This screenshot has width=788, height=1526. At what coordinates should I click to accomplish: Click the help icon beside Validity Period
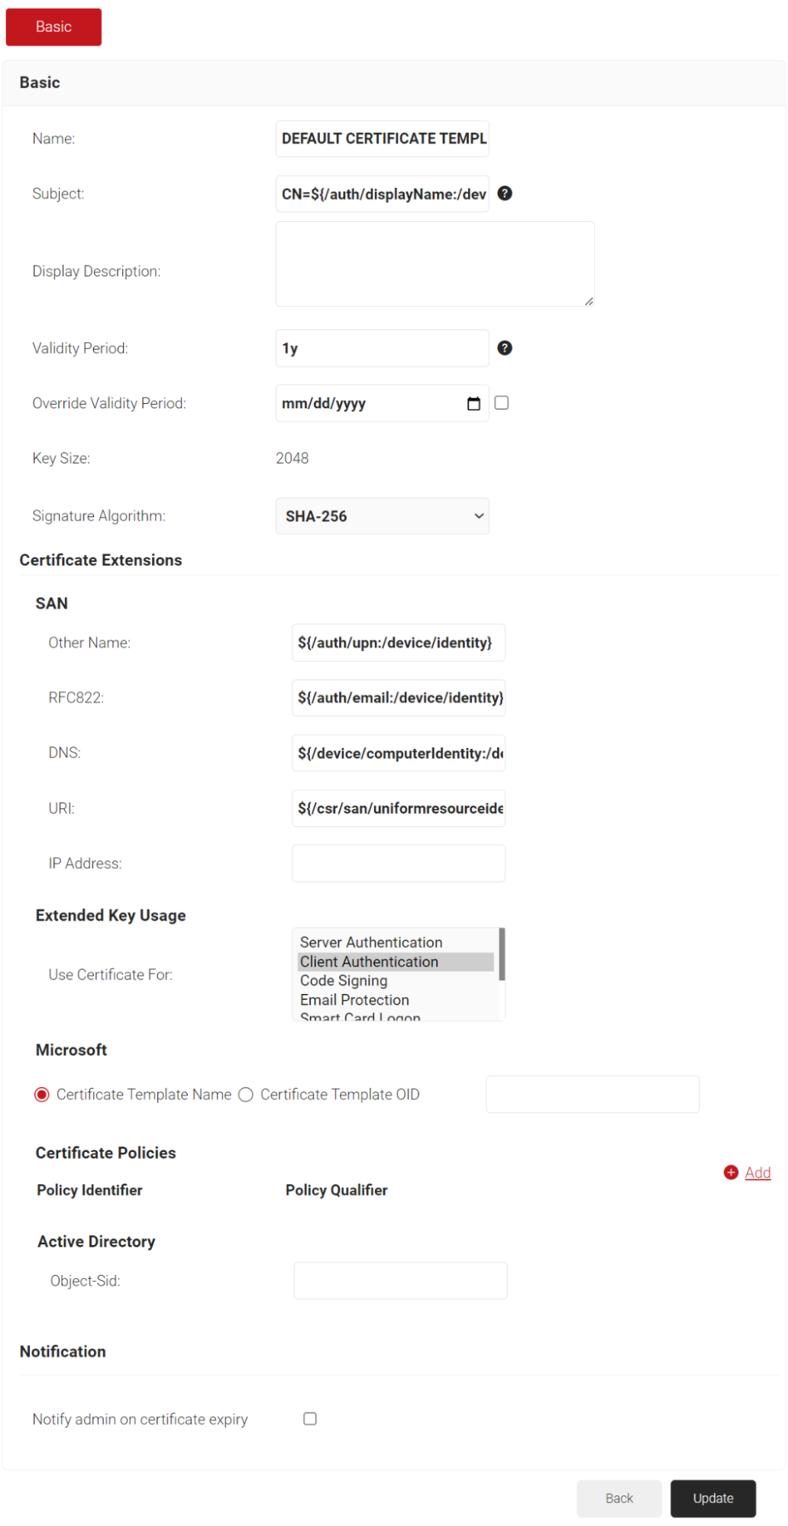click(505, 348)
